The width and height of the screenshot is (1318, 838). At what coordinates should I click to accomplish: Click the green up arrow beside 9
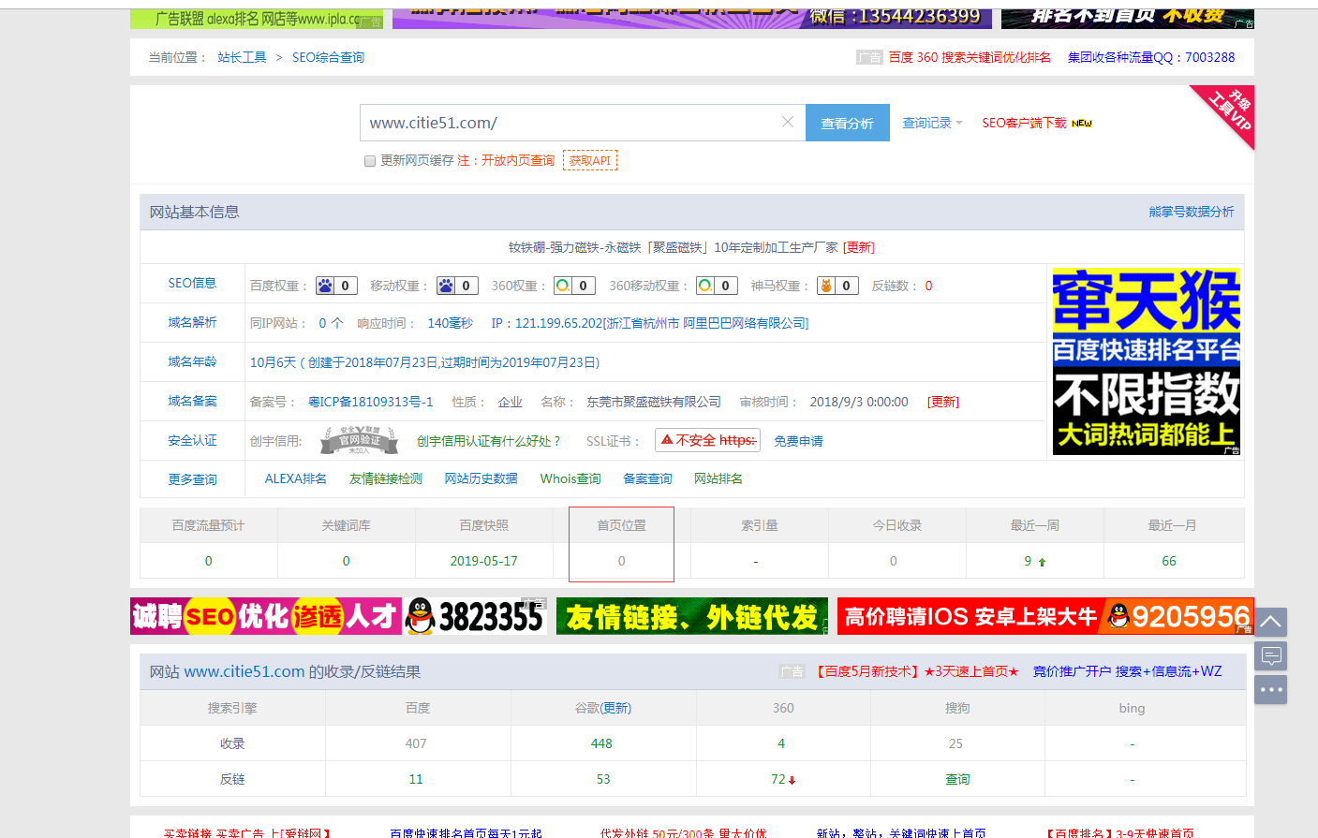[x=1042, y=562]
